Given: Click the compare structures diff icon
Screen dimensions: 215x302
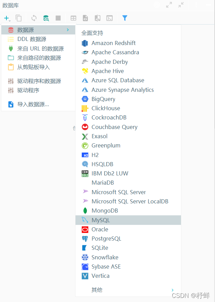Looking at the screenshot, I should [98, 18].
